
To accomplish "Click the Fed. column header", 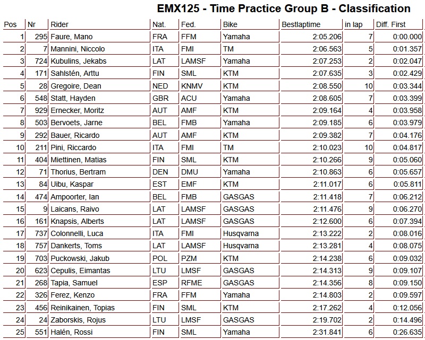I will (x=188, y=24).
